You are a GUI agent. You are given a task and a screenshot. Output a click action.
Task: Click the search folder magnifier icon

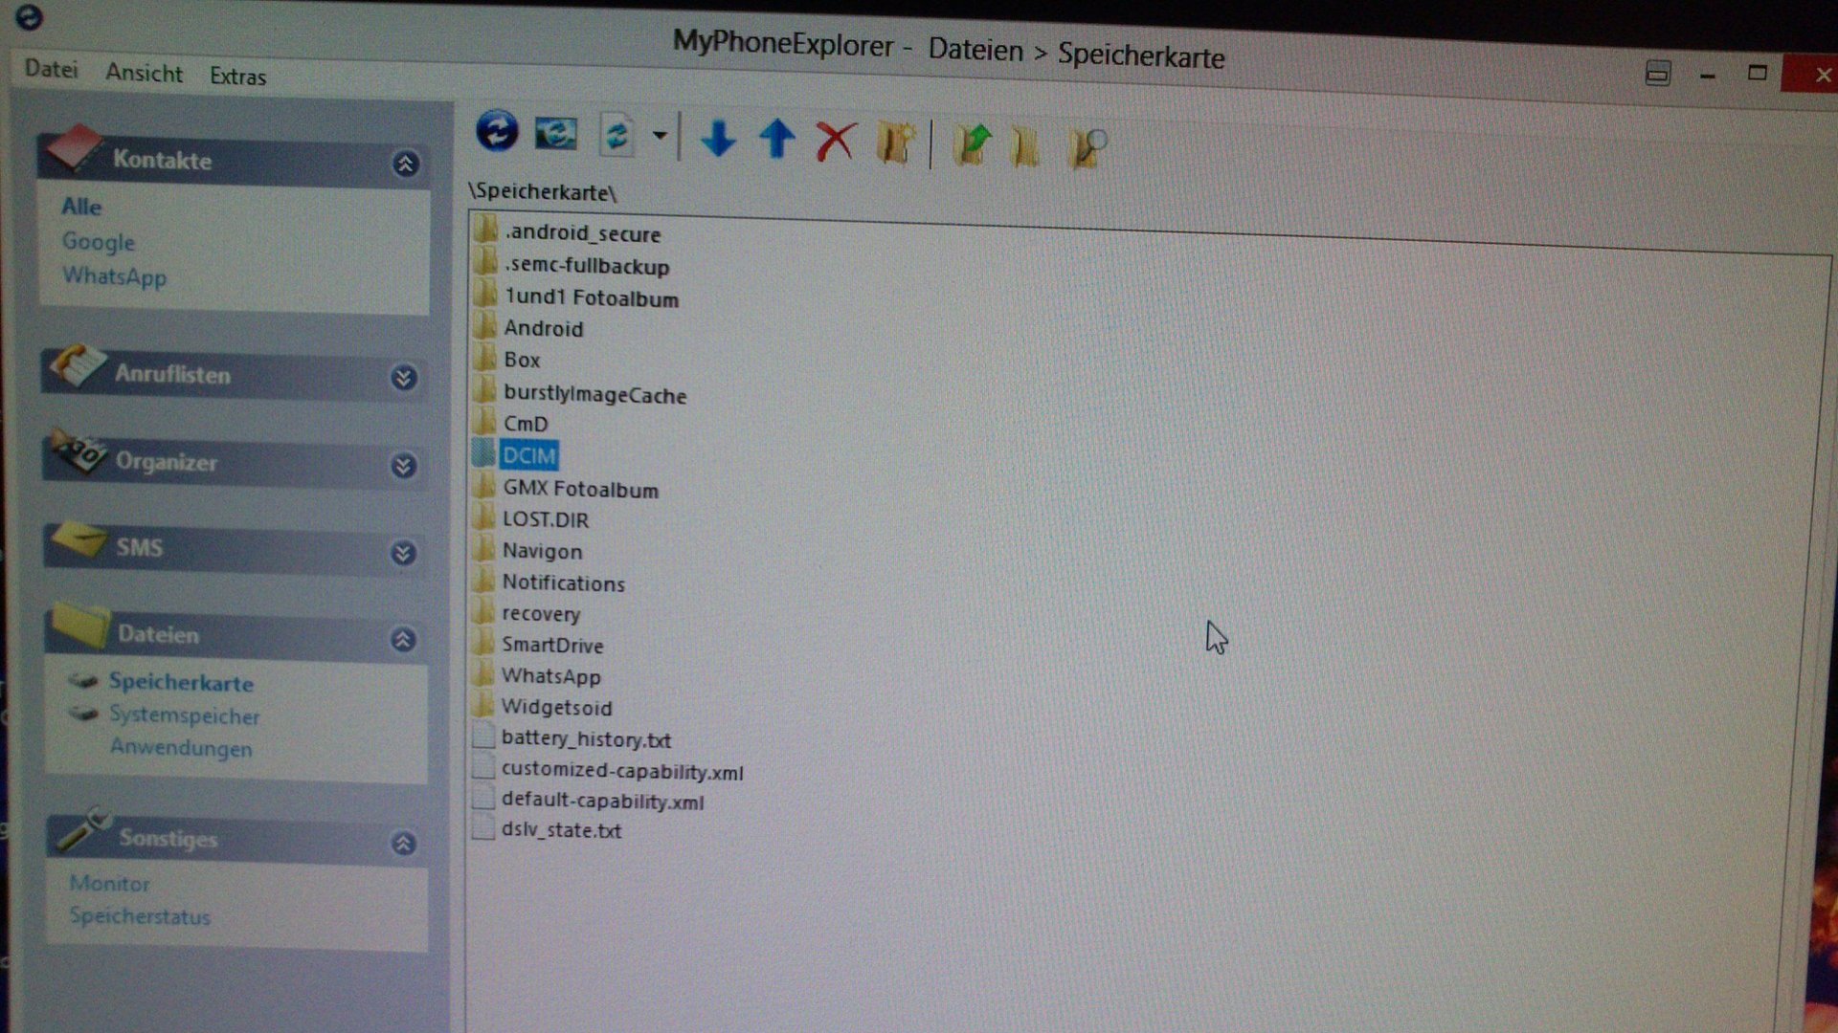click(1087, 148)
